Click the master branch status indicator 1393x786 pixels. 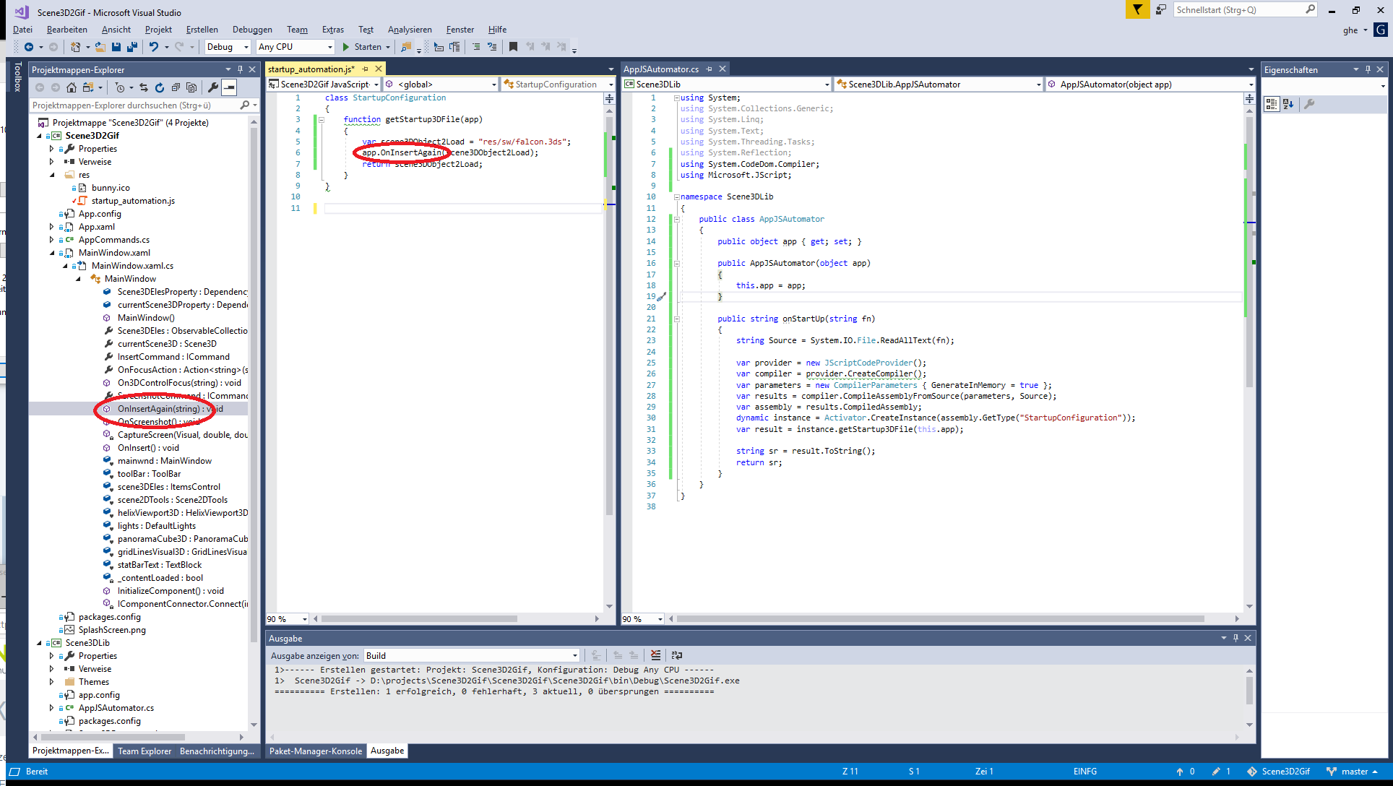click(1353, 771)
